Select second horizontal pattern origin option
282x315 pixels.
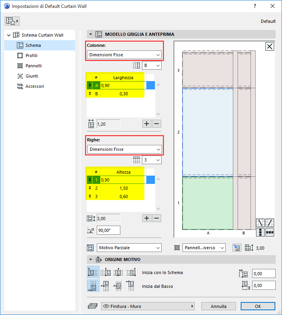pyautogui.click(x=105, y=272)
